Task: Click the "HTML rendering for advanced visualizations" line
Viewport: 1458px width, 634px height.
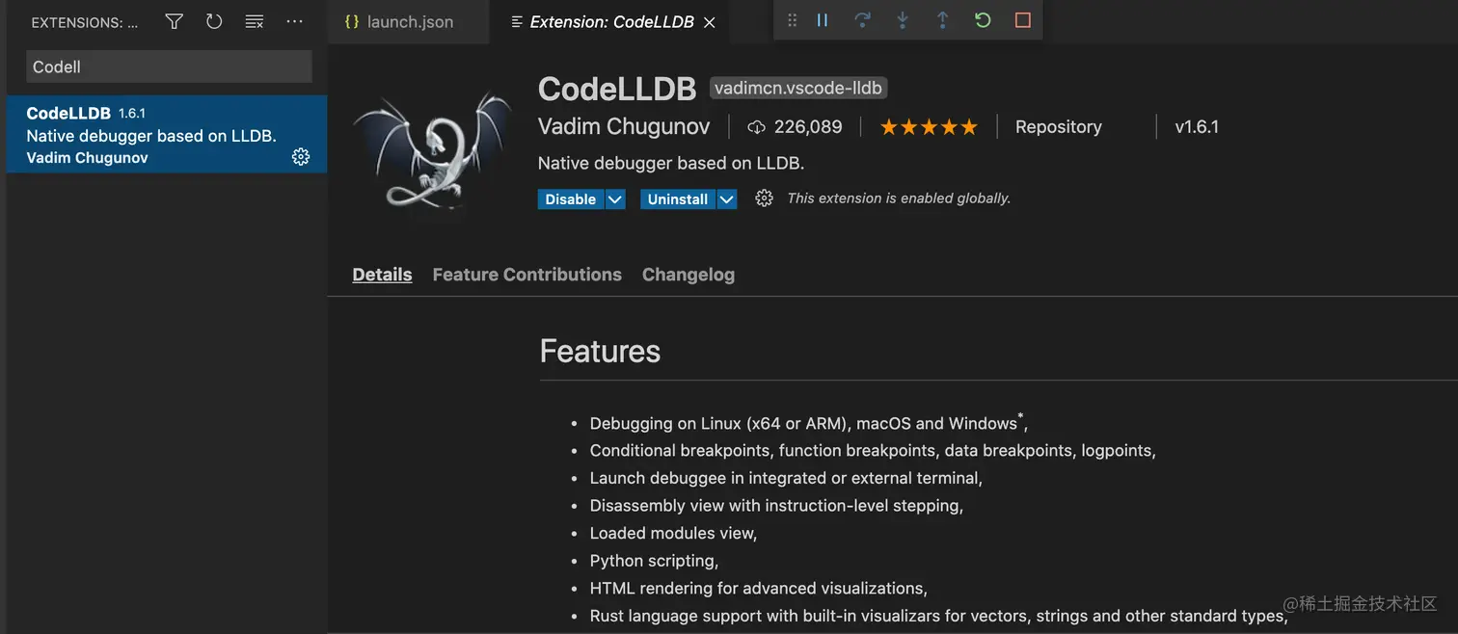Action: tap(758, 588)
